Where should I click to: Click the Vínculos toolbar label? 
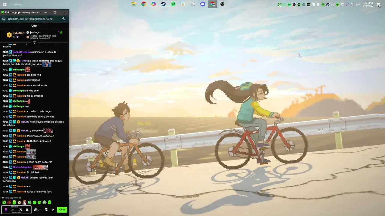(x=18, y=4)
